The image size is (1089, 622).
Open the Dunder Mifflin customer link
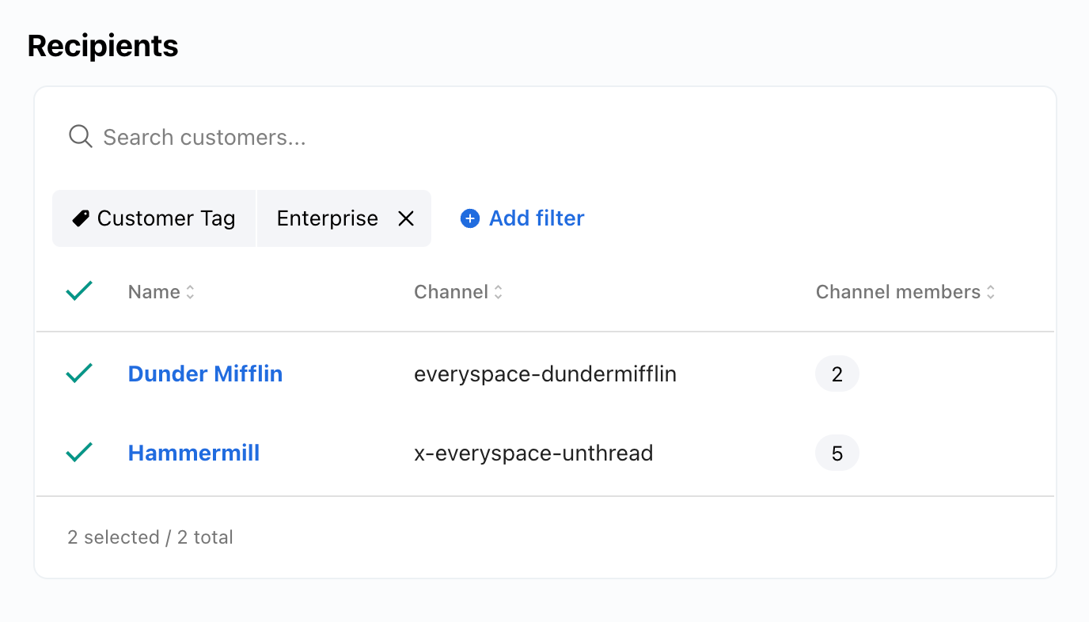205,374
